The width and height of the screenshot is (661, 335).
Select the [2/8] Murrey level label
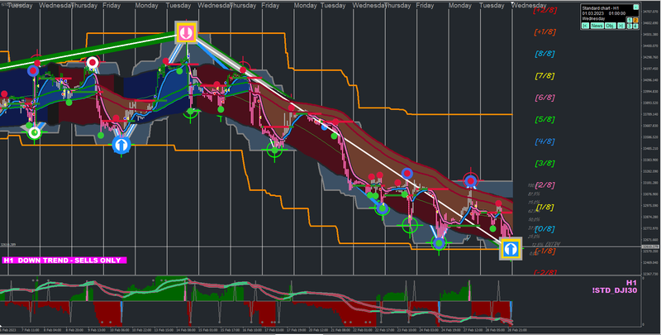[545, 185]
